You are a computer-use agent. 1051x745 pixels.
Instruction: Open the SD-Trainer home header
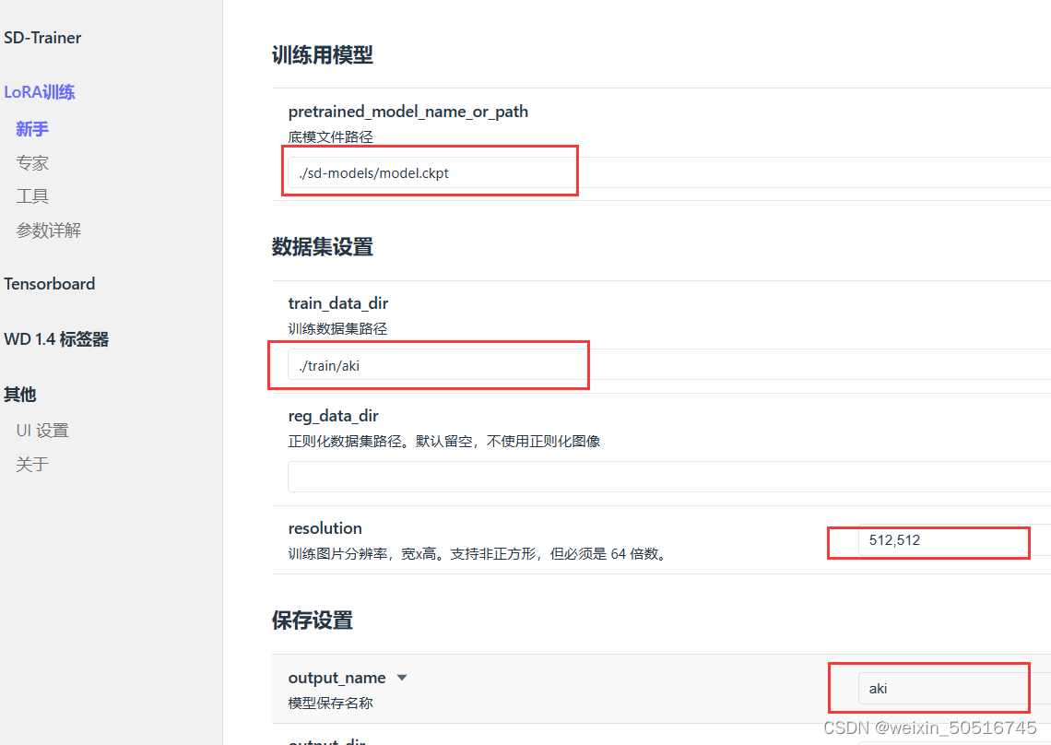(x=42, y=37)
